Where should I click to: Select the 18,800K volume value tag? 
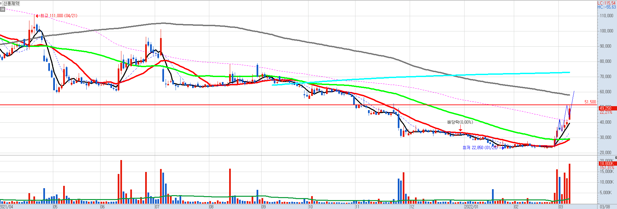607,163
